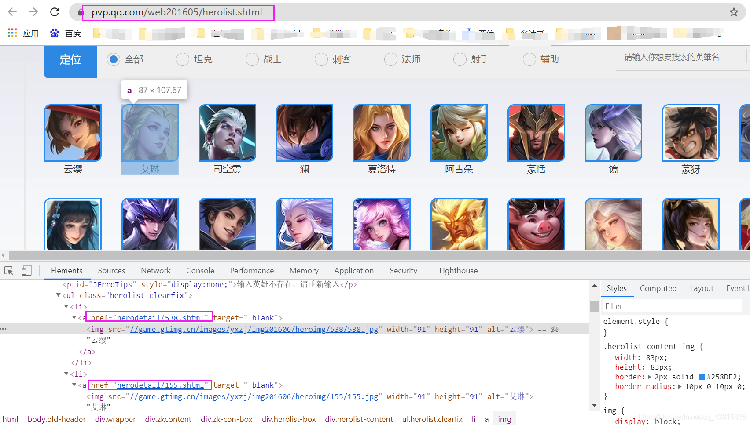This screenshot has width=750, height=425.
Task: Reload the herolist page
Action: pos(55,12)
